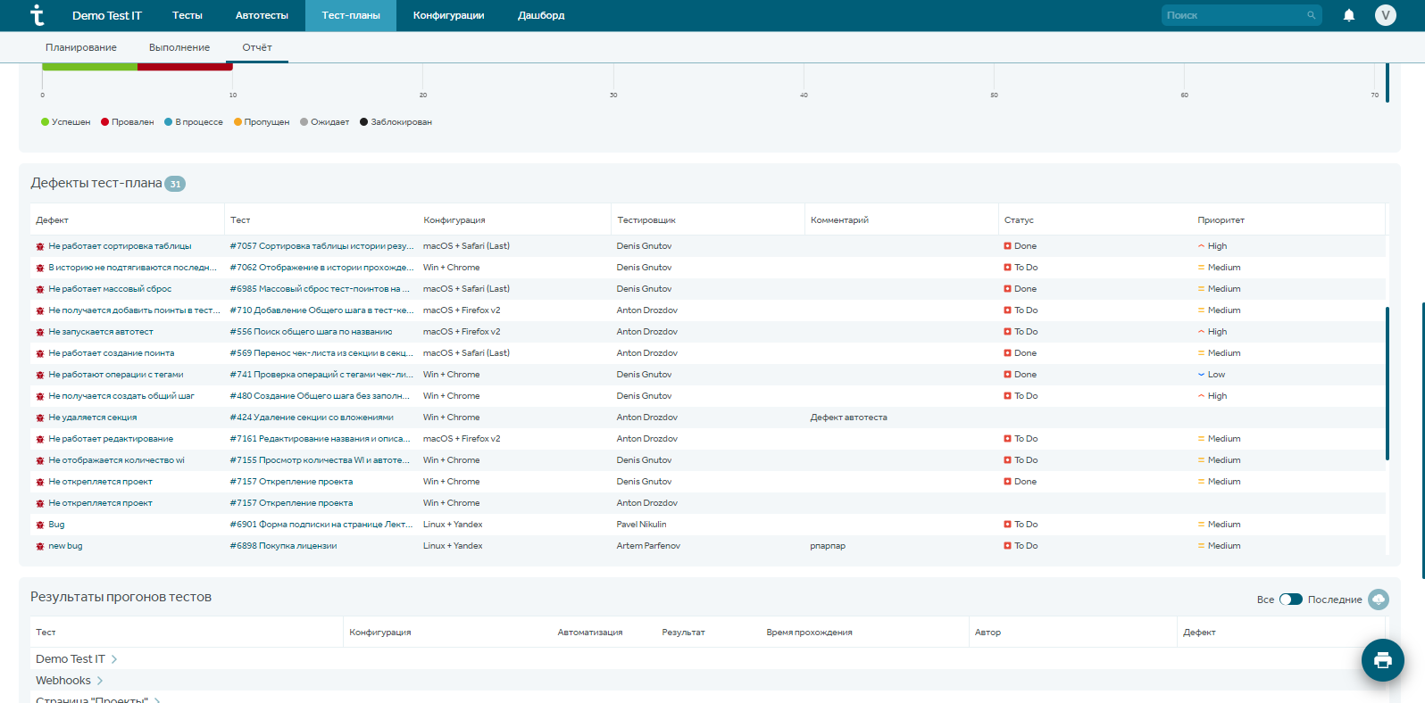Download test run results report

(1379, 600)
